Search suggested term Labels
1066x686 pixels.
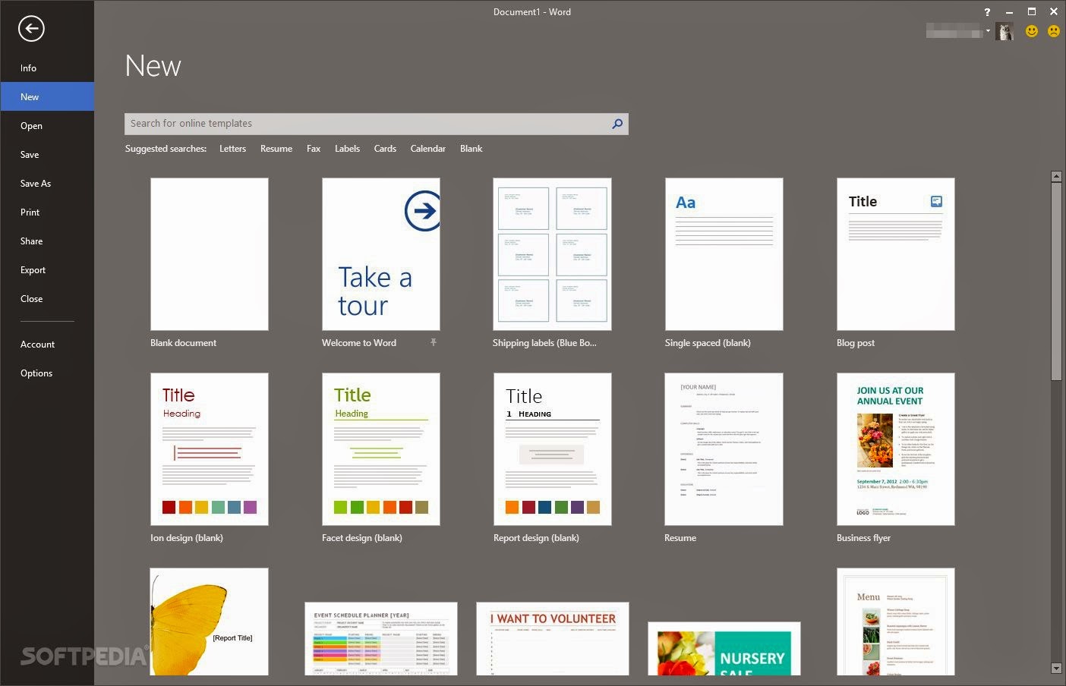[347, 149]
